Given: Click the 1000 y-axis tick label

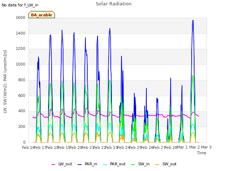Looking at the screenshot, I should pos(21,64).
